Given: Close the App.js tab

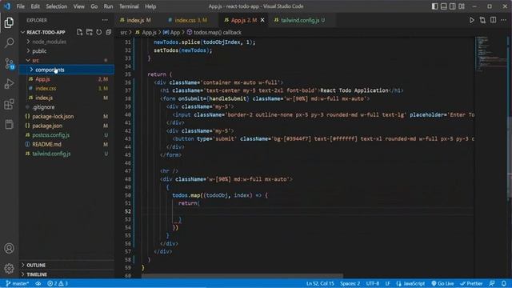Looking at the screenshot, I should [x=262, y=20].
